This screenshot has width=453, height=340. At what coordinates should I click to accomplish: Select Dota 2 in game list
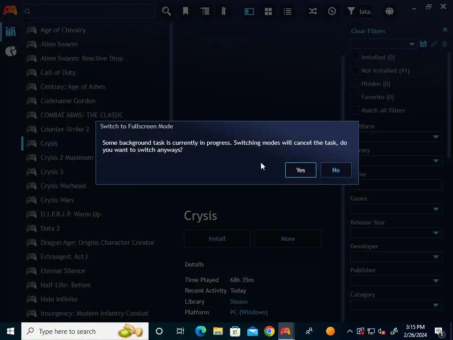coord(50,228)
